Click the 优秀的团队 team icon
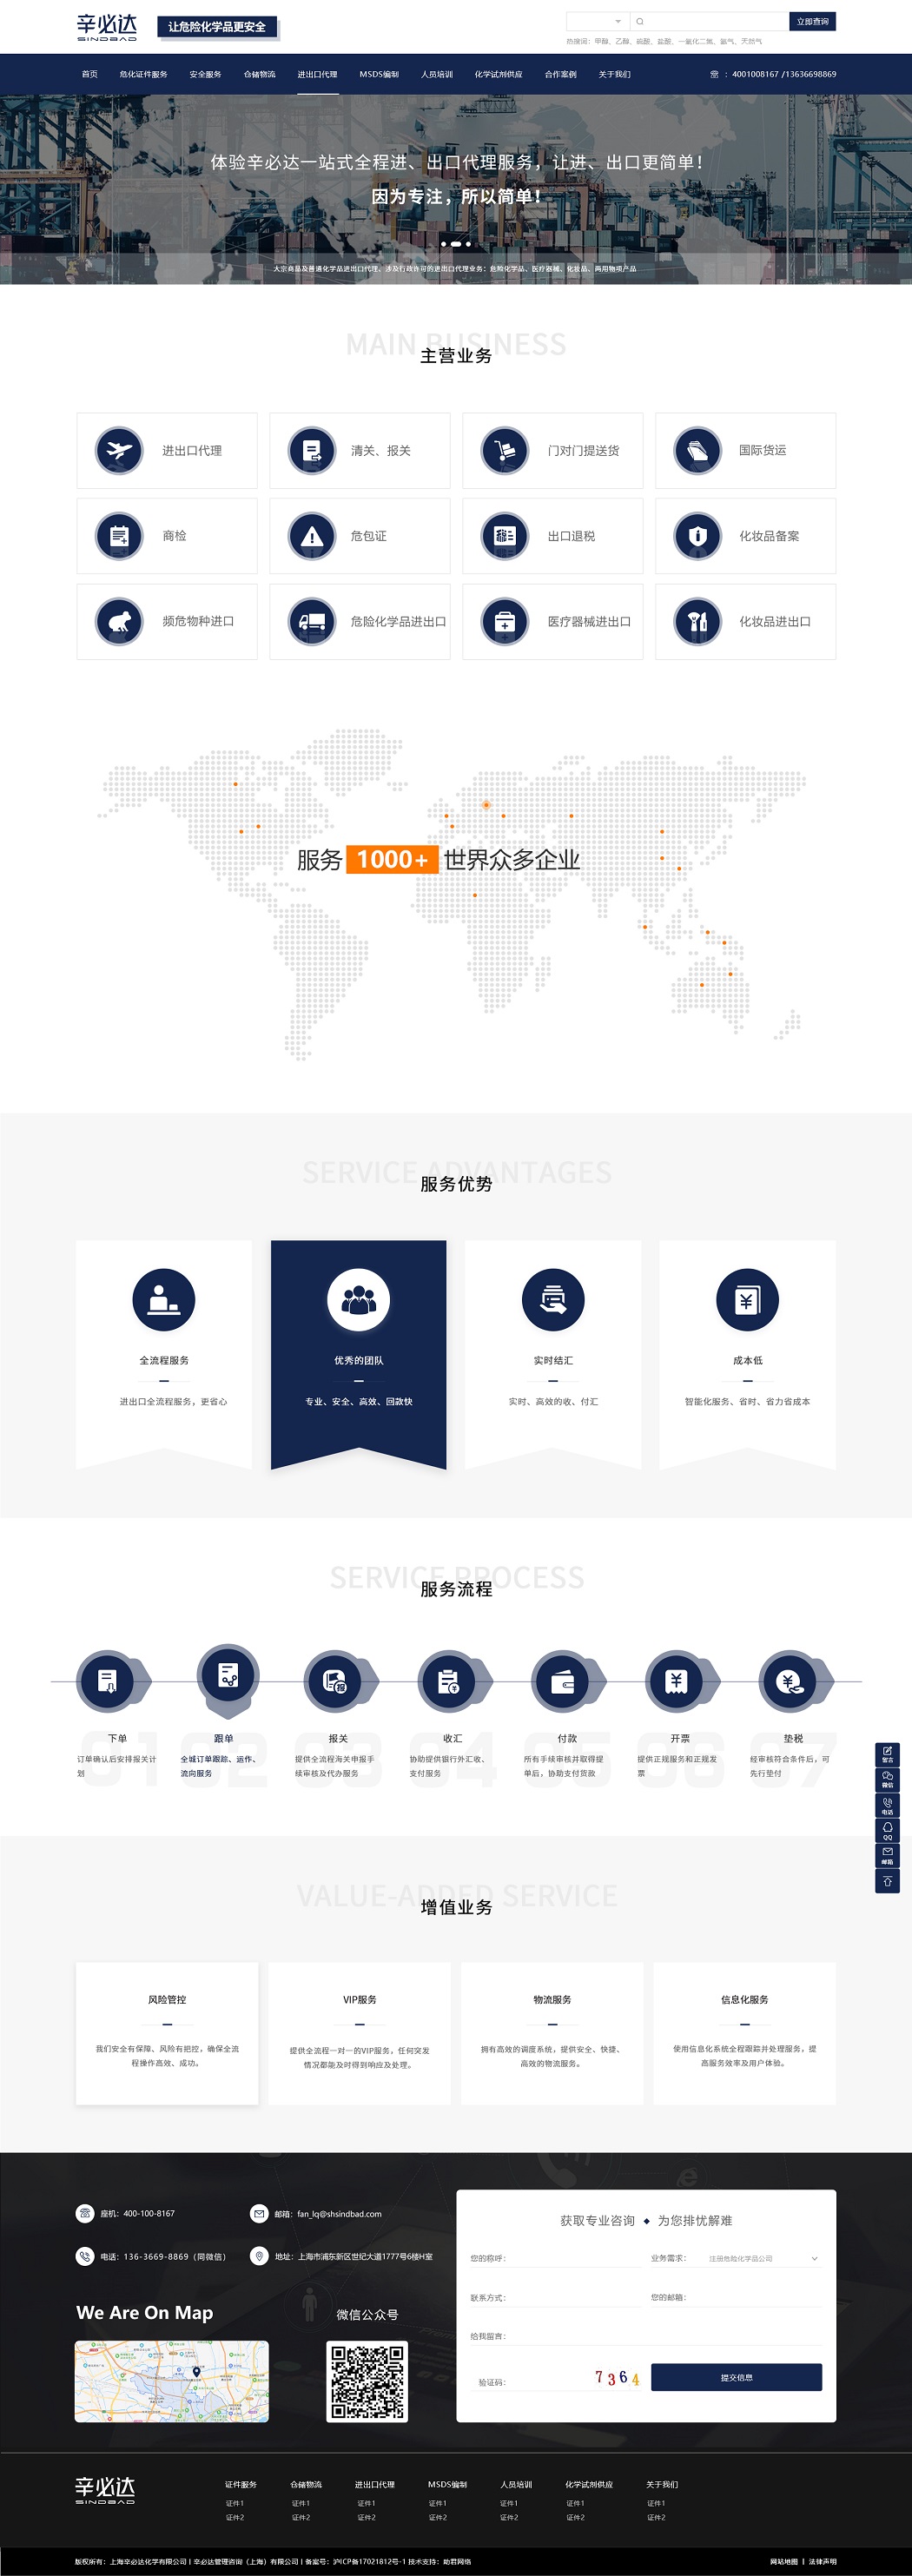 [x=358, y=1299]
